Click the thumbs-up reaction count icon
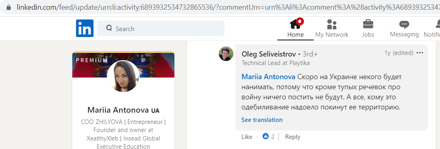 click(266, 136)
